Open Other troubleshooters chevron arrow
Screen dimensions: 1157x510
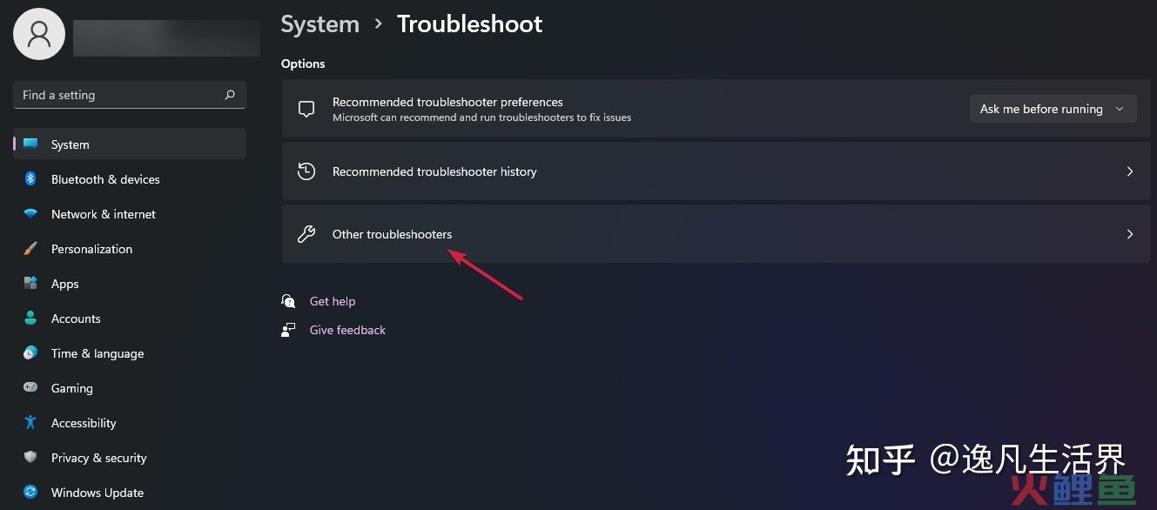[x=1130, y=234]
